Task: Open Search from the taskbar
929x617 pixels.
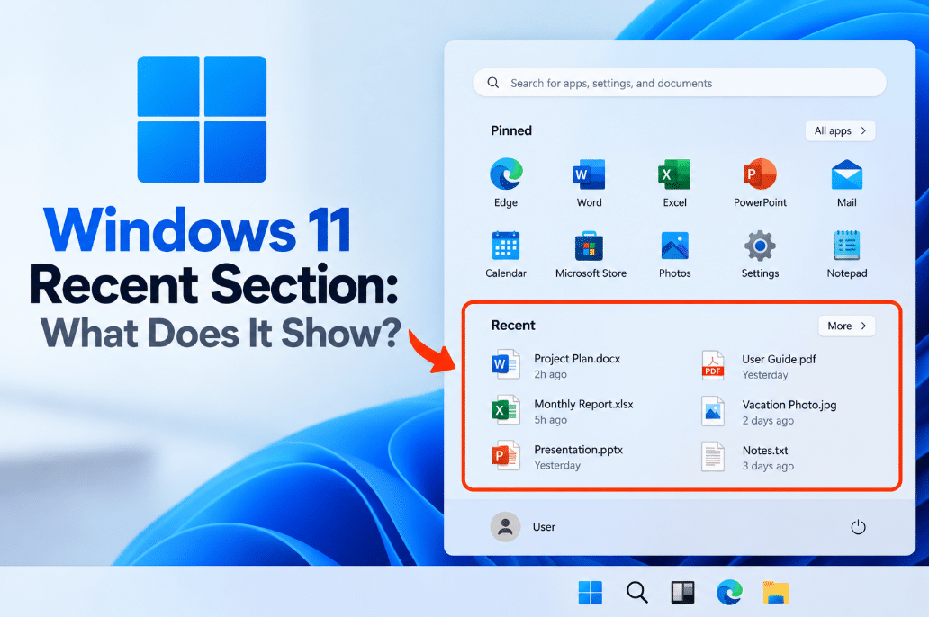Action: click(x=637, y=592)
